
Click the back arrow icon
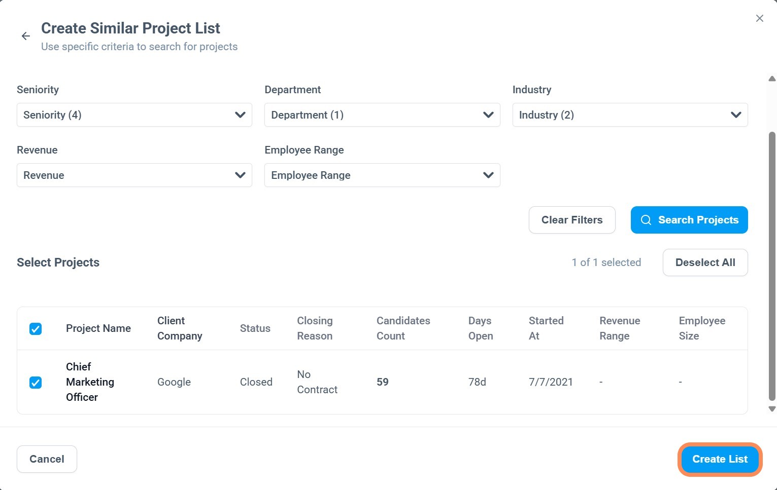point(26,36)
